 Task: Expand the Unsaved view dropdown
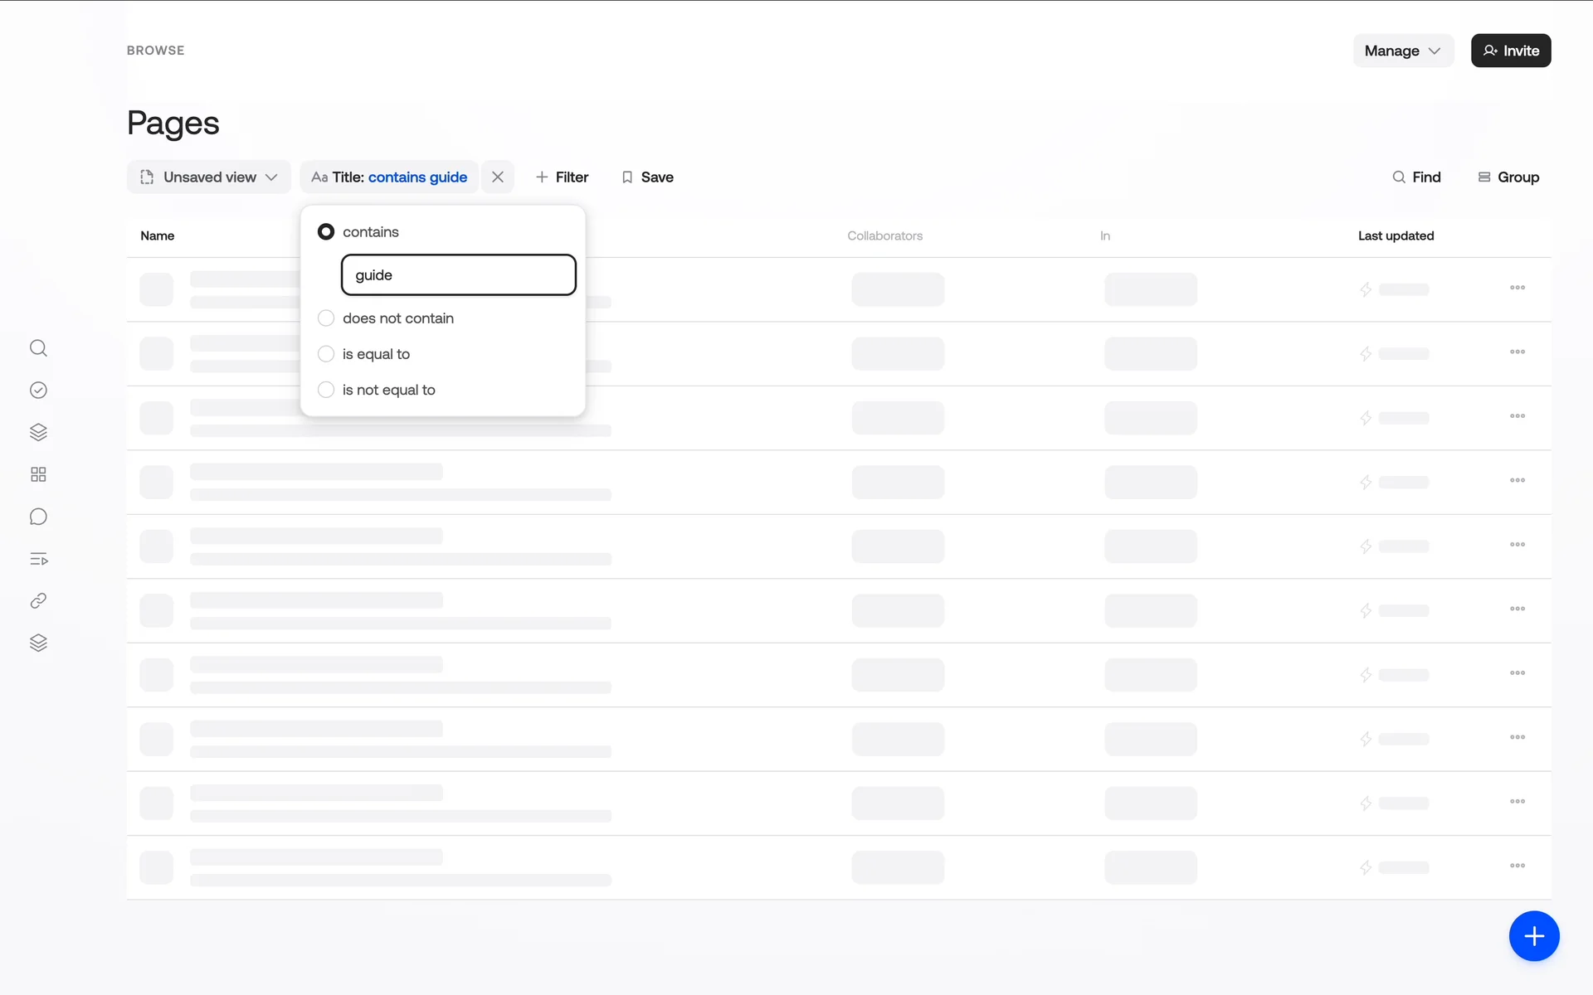pos(209,177)
